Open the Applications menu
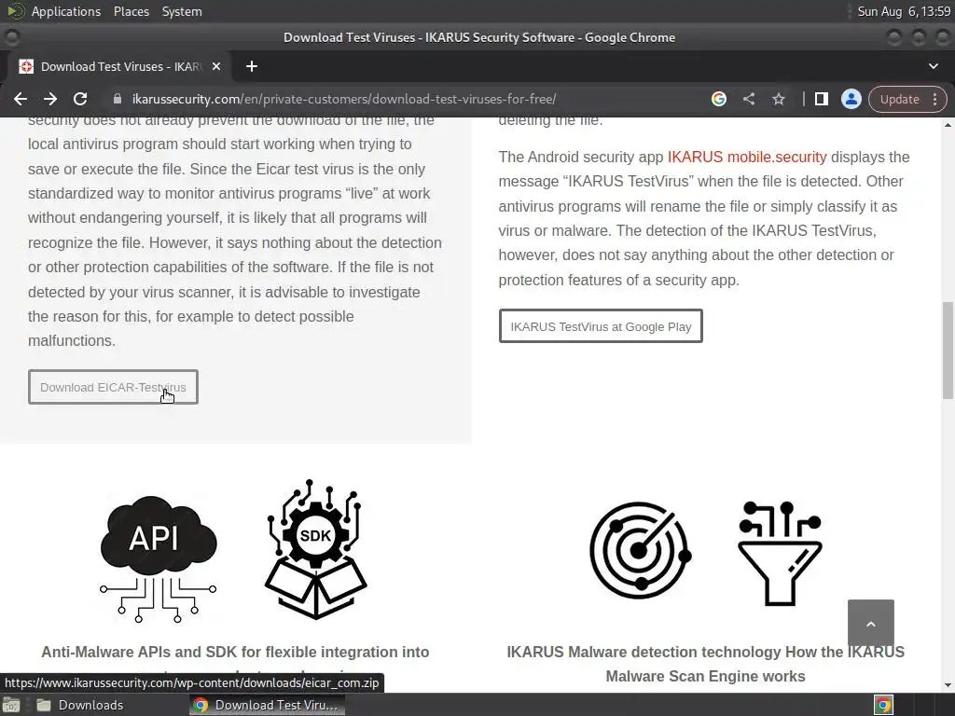 (66, 11)
